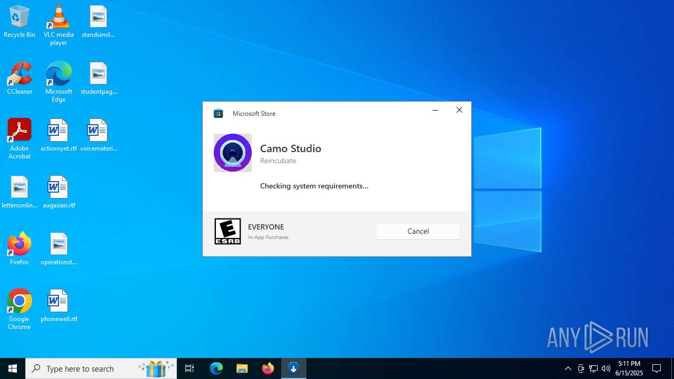
Task: Select the actionsyet.rtf document
Action: [58, 135]
